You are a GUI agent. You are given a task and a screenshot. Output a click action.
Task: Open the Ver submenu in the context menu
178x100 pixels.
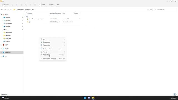pos(53,39)
